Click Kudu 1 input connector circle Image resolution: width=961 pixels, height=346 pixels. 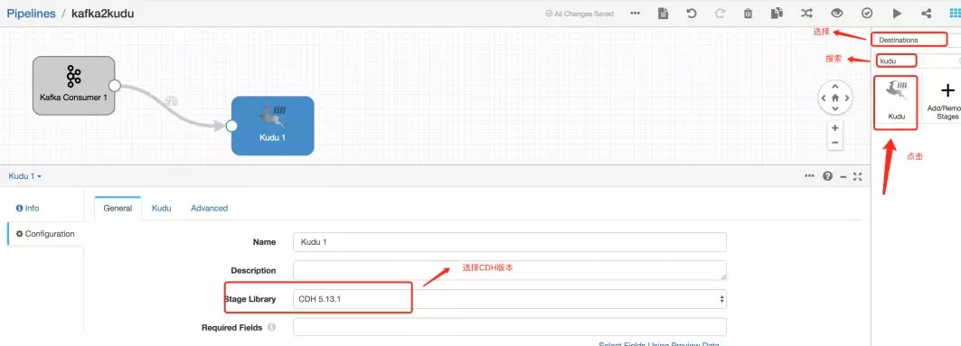point(231,126)
